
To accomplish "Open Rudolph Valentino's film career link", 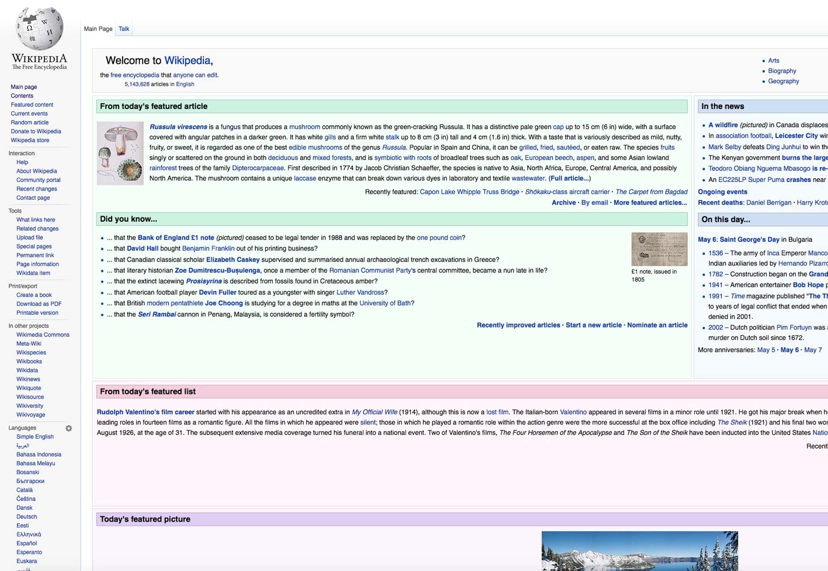I will click(x=145, y=412).
